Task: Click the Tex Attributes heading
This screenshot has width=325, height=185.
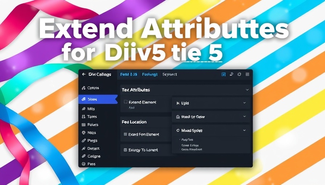Action: 136,90
